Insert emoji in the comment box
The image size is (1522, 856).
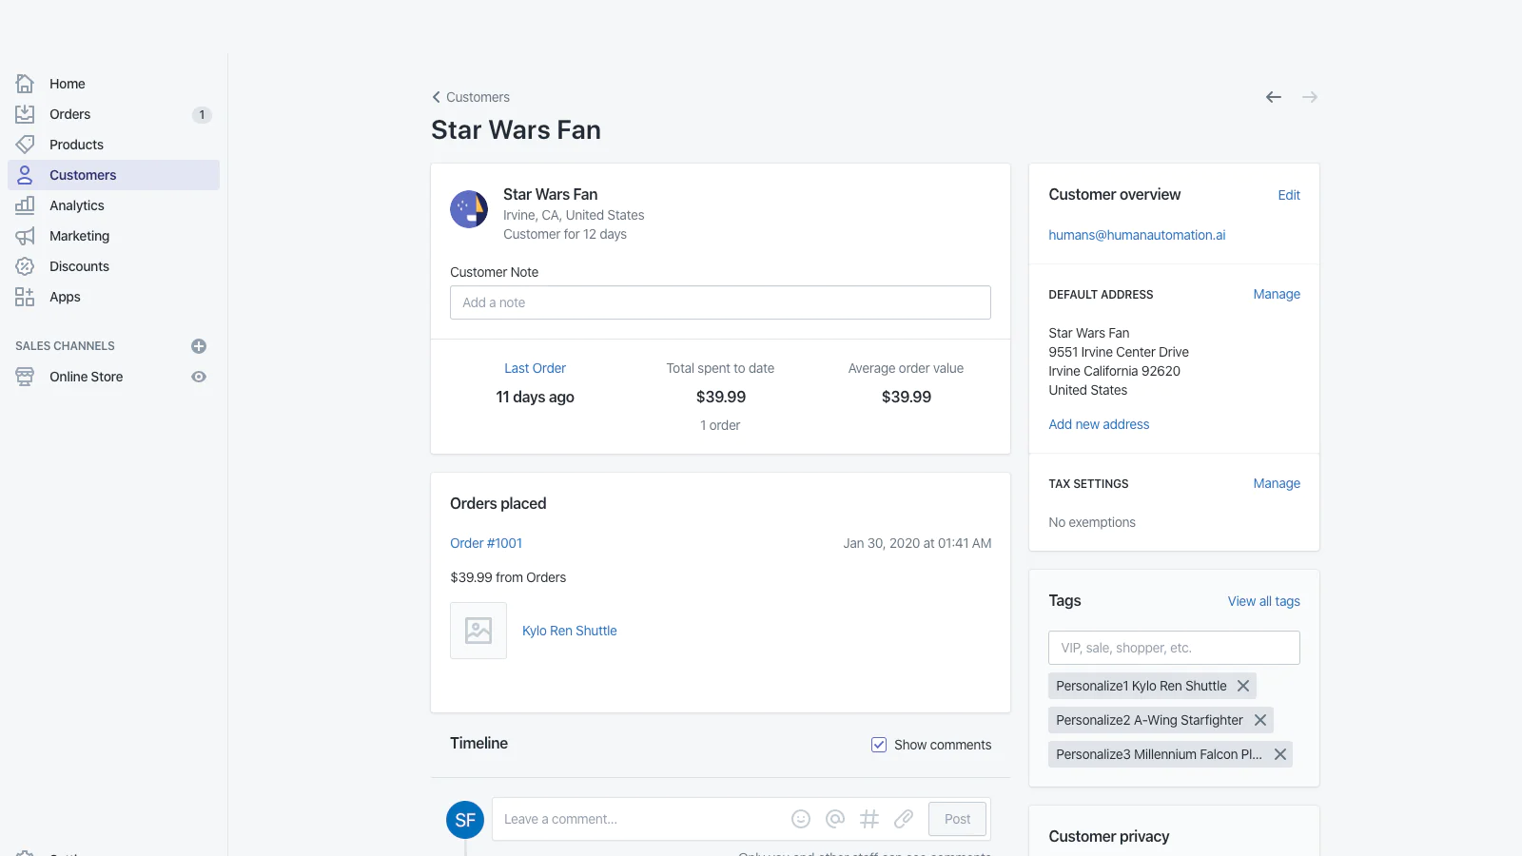pyautogui.click(x=801, y=819)
